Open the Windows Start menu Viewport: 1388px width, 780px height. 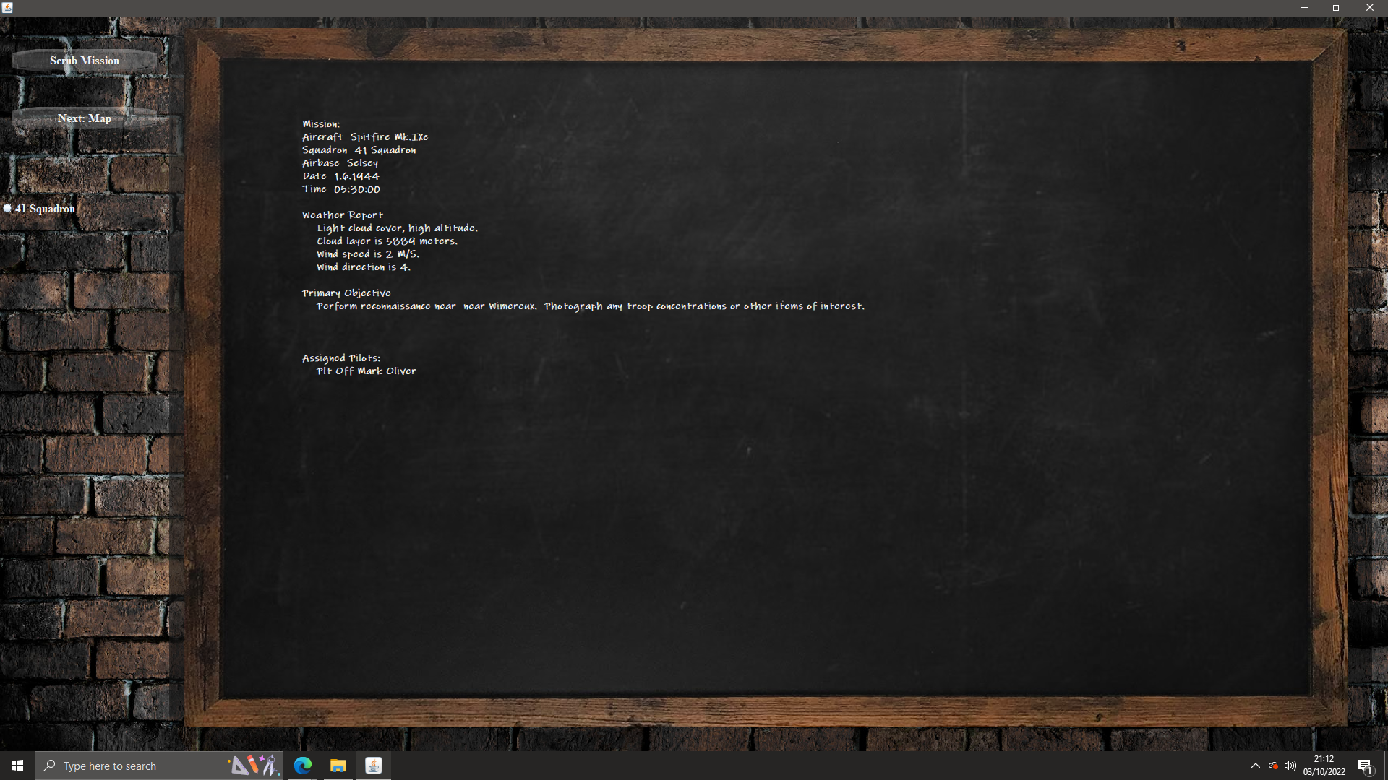(x=17, y=766)
